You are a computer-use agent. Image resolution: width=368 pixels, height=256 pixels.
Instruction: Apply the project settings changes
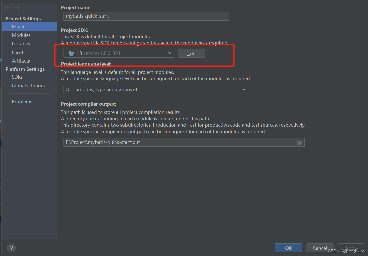coord(351,248)
